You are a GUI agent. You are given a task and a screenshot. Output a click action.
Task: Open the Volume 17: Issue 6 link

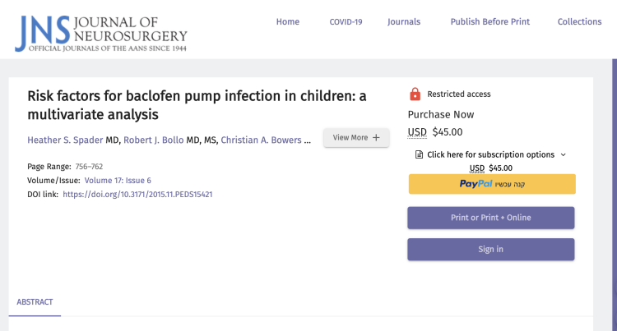point(118,180)
